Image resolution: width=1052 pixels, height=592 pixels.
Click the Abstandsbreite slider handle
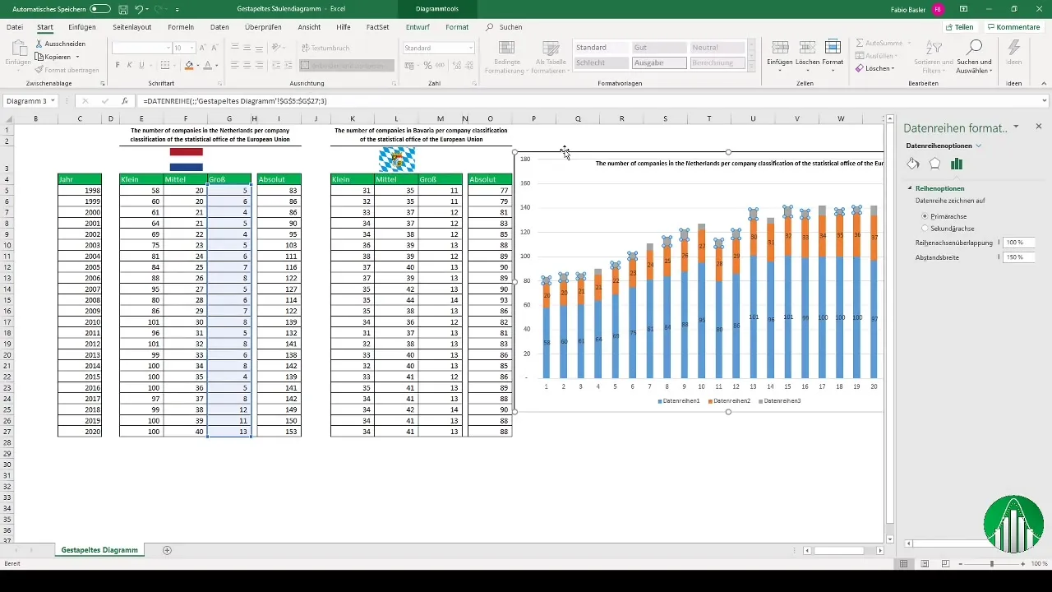point(999,257)
